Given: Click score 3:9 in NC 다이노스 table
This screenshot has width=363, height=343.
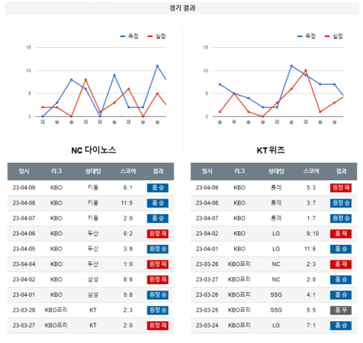Looking at the screenshot, I should tap(128, 249).
